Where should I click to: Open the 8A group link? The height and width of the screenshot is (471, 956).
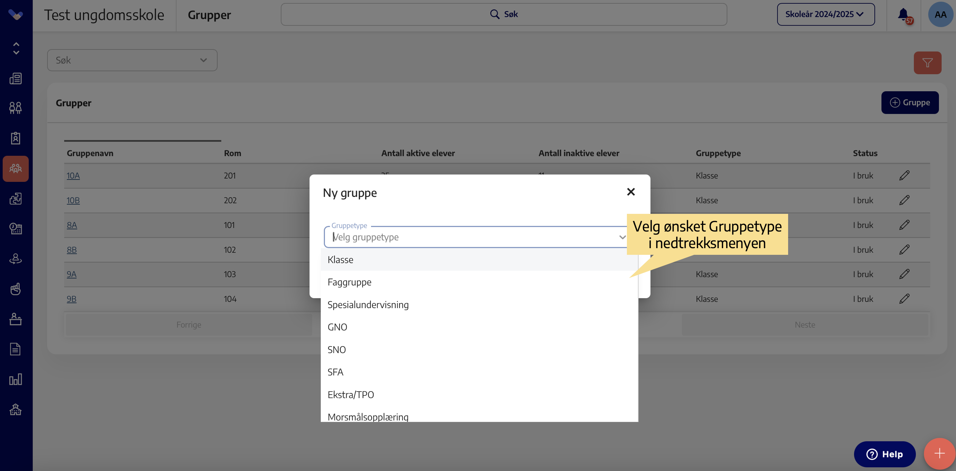coord(72,225)
